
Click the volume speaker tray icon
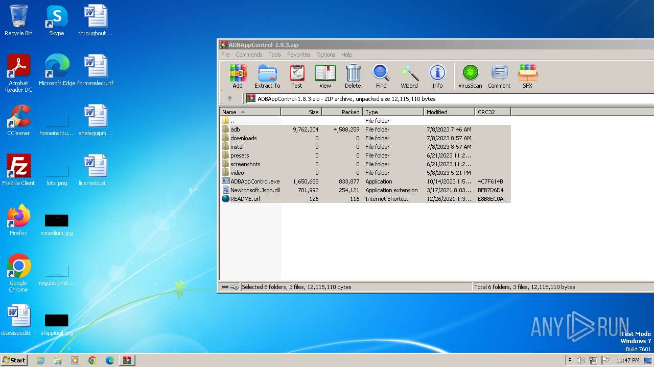[x=580, y=360]
